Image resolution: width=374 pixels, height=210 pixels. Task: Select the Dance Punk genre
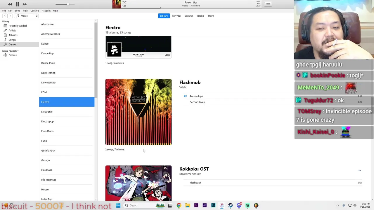(x=67, y=63)
